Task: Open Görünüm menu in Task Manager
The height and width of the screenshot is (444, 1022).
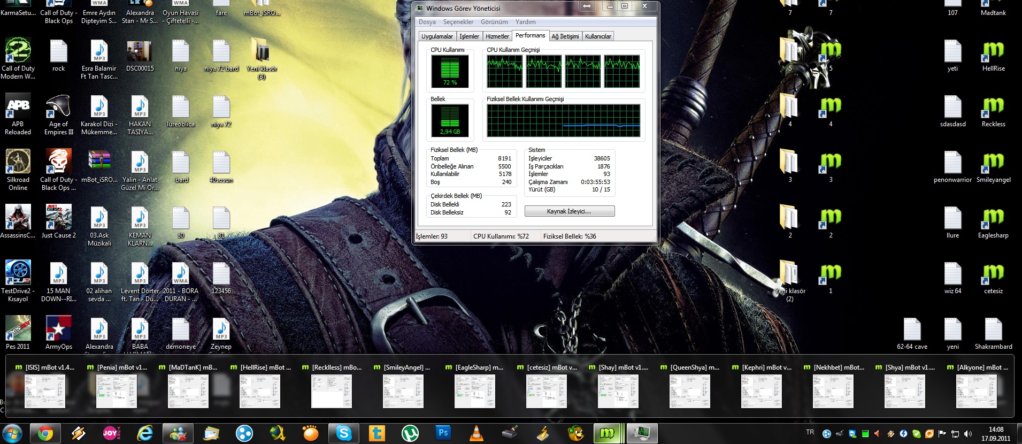Action: click(494, 22)
